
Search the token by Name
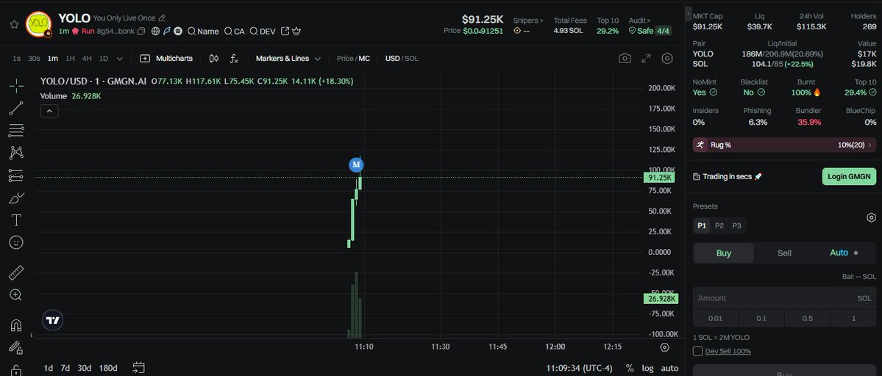point(203,32)
